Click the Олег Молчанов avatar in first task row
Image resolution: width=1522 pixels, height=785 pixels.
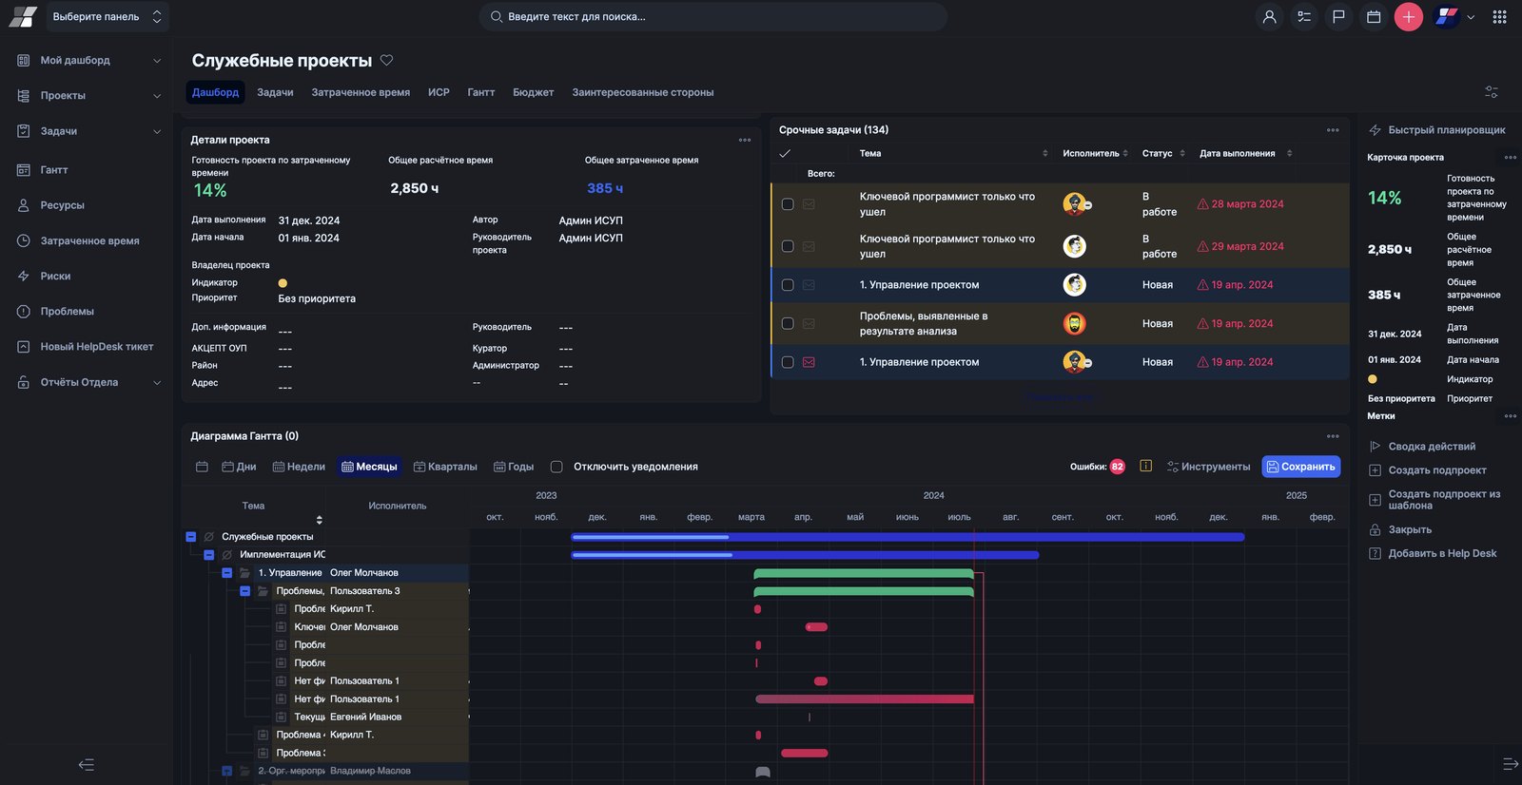pos(1075,204)
